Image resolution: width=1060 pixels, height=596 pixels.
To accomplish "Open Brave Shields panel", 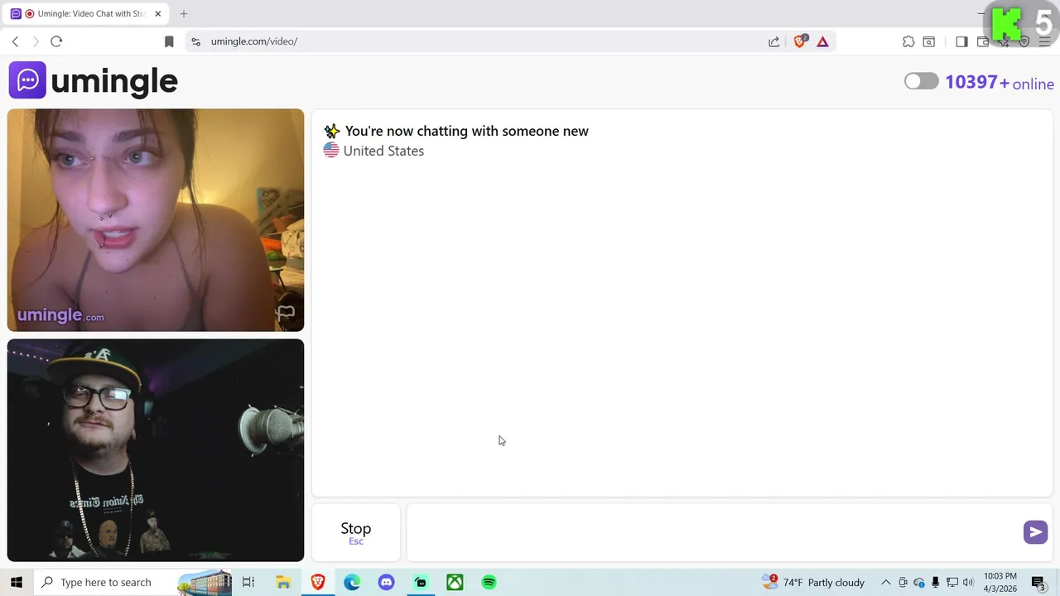I will 800,41.
